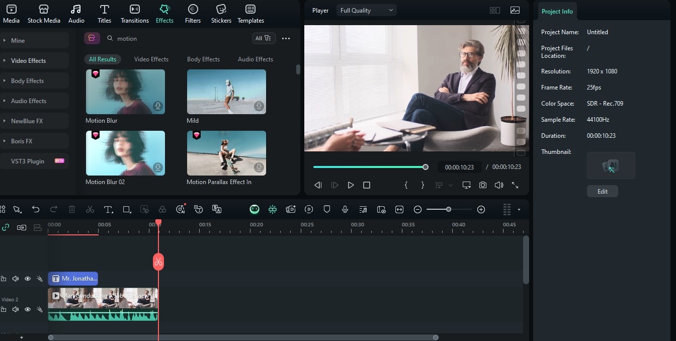Screen dimensions: 676x341
Task: Switch to the Project Info tab
Action: coord(557,11)
